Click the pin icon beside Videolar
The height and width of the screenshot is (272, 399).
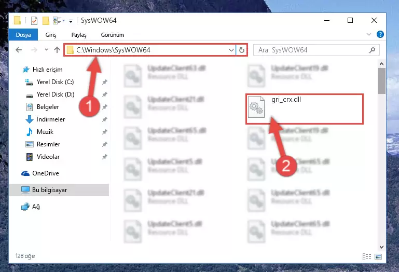(x=105, y=157)
